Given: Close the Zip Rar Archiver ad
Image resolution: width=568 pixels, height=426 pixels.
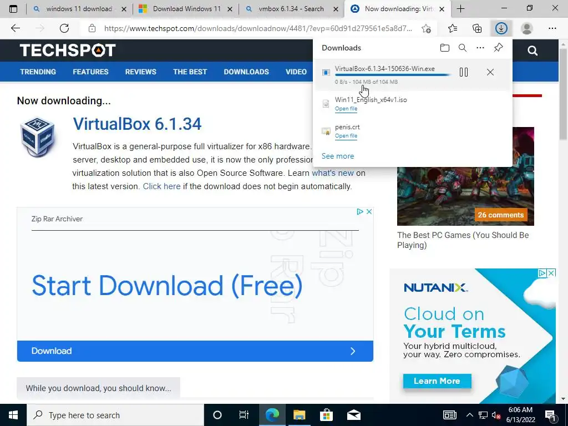Looking at the screenshot, I should [x=369, y=211].
